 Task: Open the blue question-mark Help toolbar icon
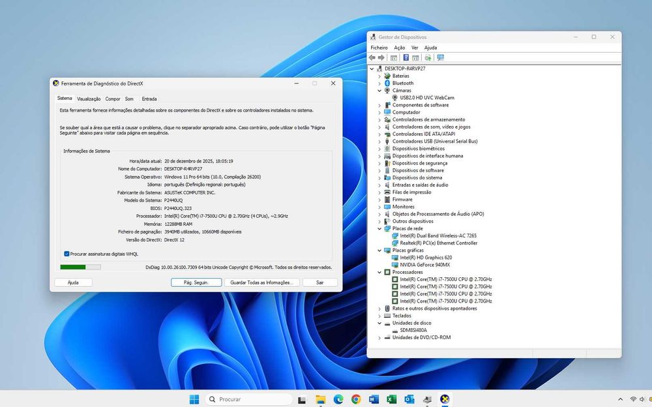pos(406,58)
